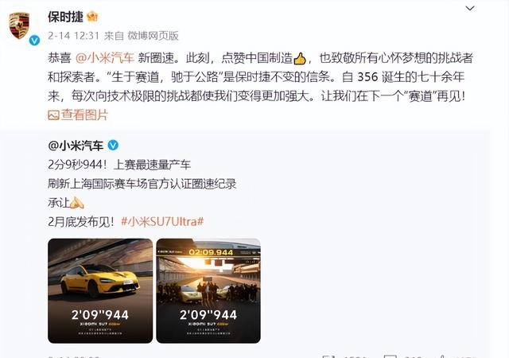Click the picture icon beside 查看图片
Image resolution: width=509 pixels, height=358 pixels.
53,115
